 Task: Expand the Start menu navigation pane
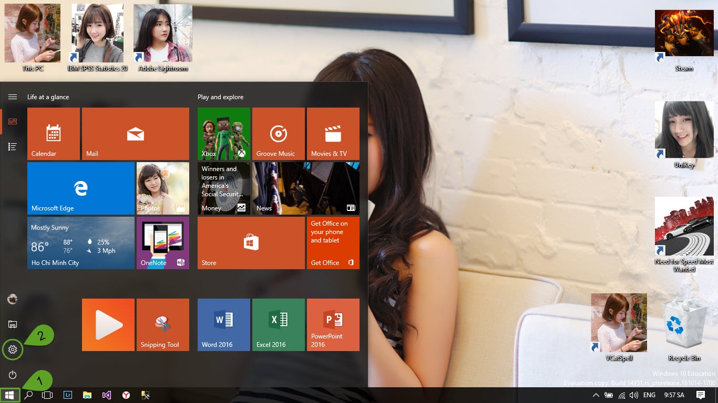[x=13, y=97]
